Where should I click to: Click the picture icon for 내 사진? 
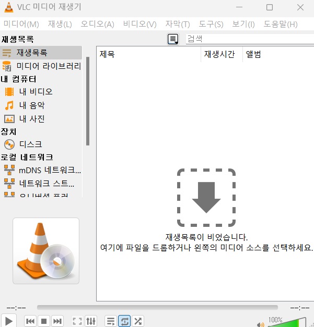(x=9, y=119)
